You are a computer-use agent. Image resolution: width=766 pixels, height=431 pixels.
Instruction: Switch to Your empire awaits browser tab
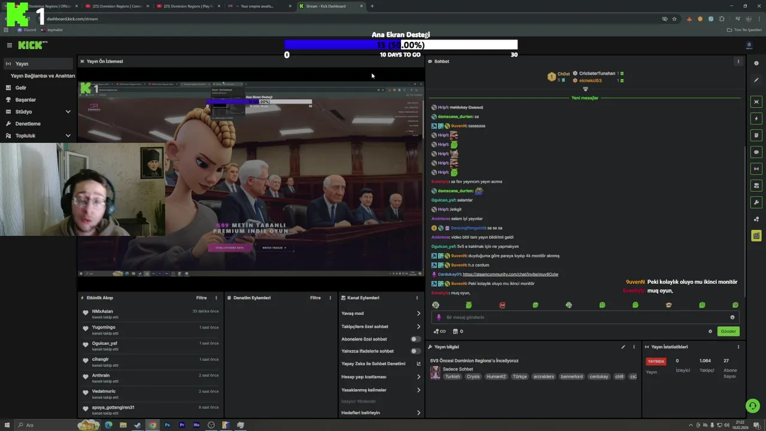[x=260, y=6]
